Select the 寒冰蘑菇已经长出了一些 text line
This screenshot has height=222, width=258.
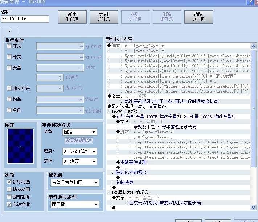(179, 101)
